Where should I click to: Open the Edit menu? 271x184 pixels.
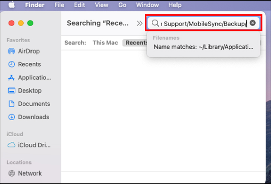(80, 5)
